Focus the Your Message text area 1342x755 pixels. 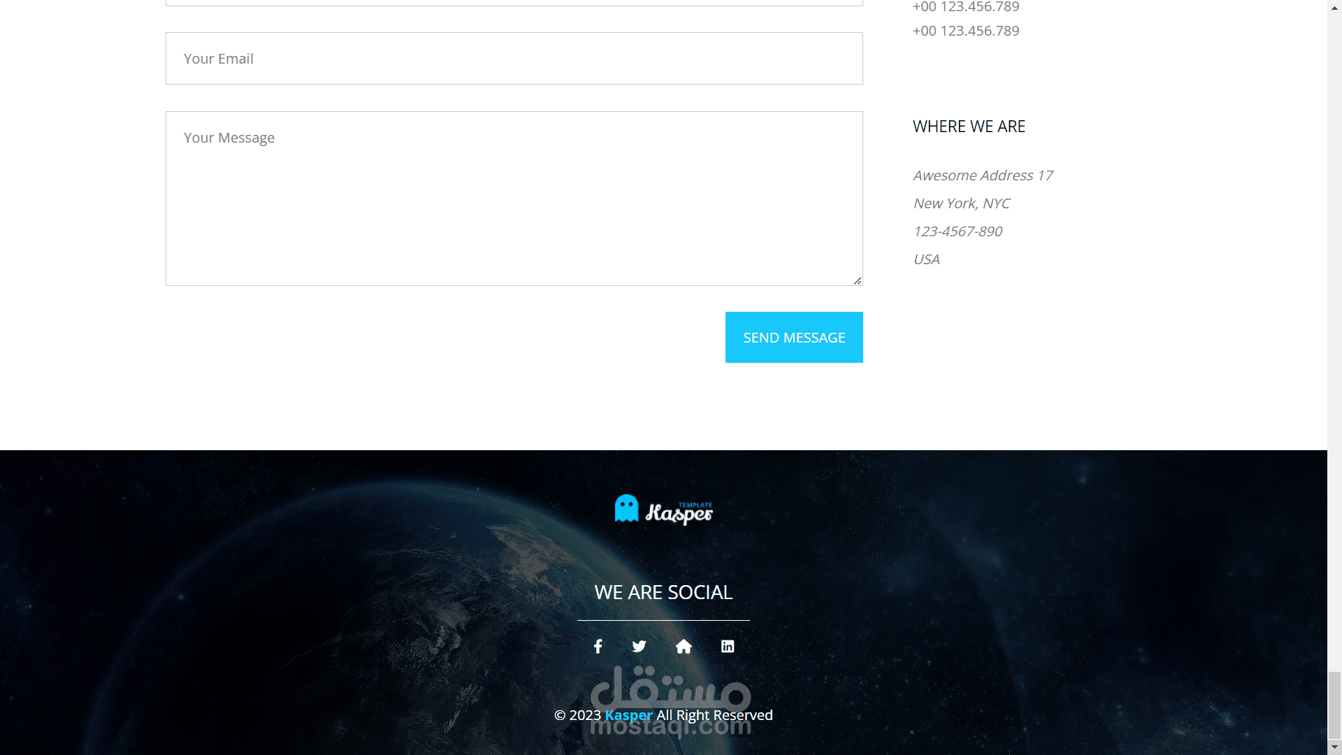[514, 199]
